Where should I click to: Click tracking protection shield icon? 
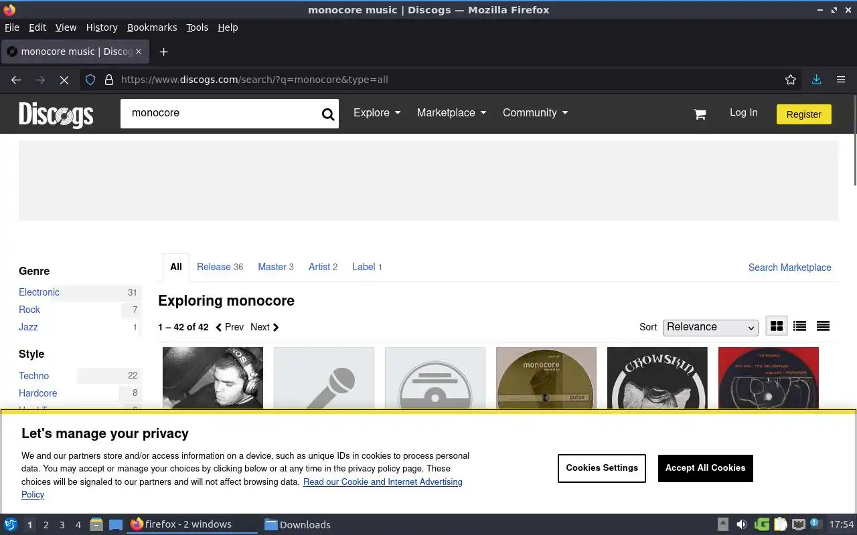point(90,80)
